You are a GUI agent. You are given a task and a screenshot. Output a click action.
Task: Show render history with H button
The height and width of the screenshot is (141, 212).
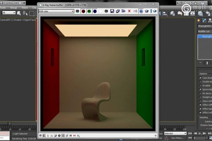pos(71,136)
